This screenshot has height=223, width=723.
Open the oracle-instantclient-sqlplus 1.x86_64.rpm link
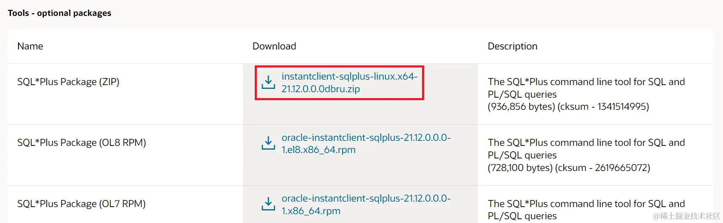click(366, 205)
